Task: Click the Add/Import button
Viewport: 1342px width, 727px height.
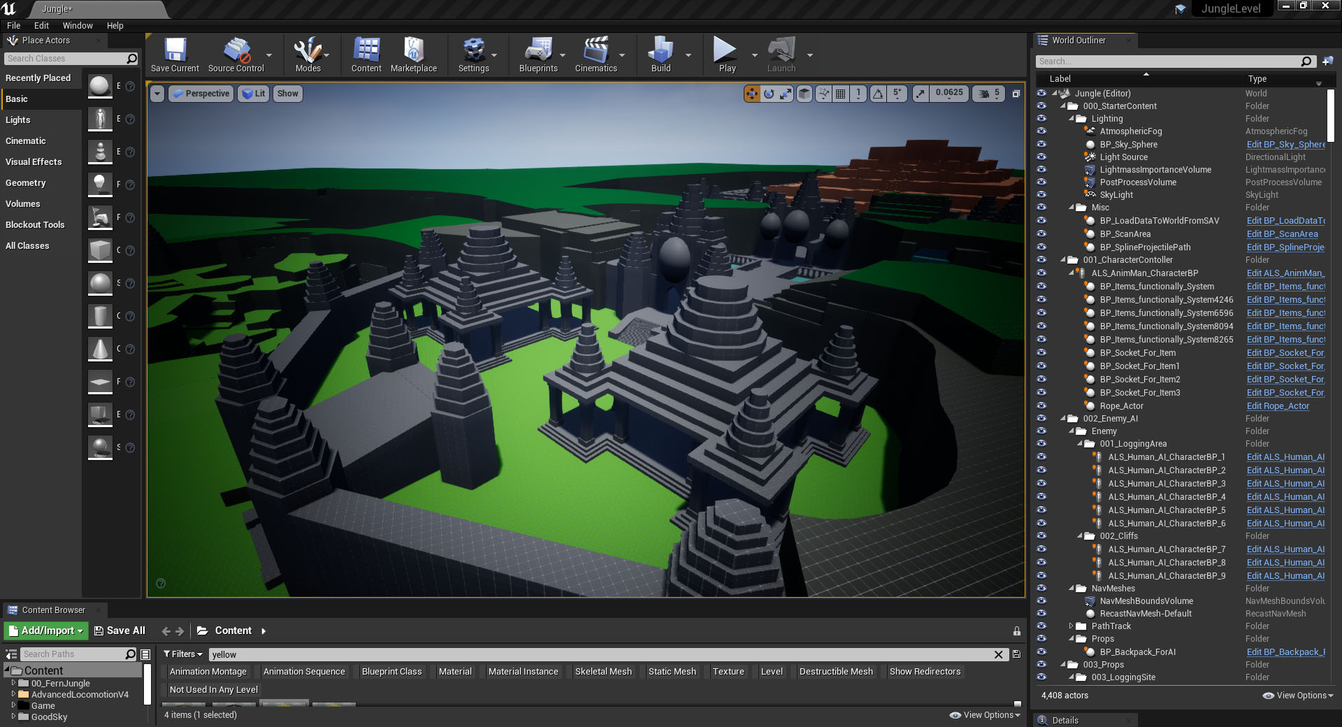Action: pos(46,631)
